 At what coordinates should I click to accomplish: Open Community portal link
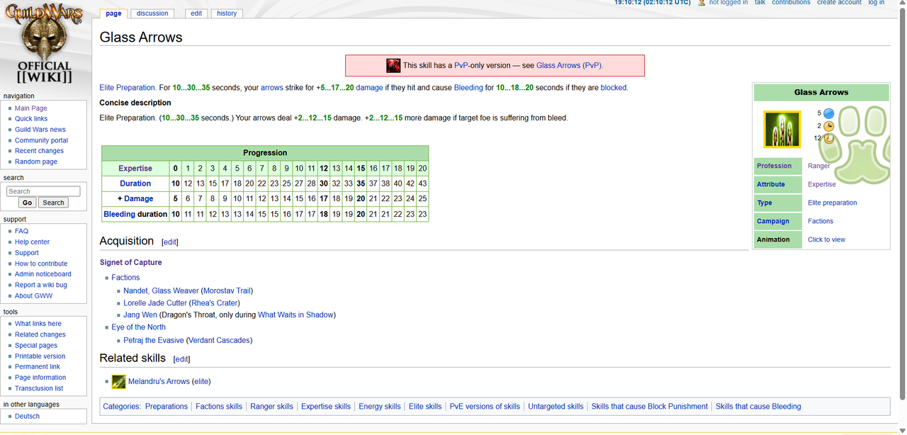(x=42, y=140)
